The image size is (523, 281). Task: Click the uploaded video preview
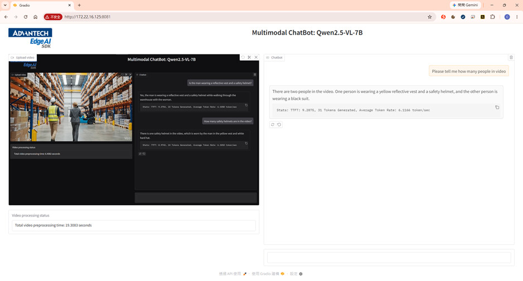coord(134,130)
